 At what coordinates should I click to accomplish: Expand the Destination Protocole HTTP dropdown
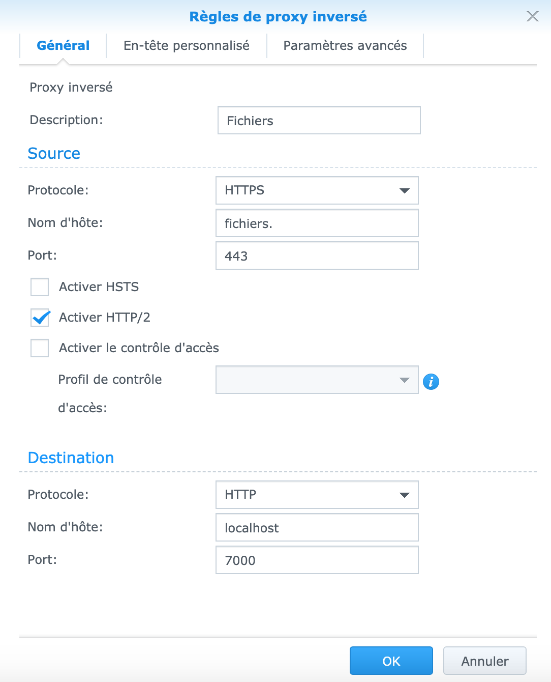(317, 495)
